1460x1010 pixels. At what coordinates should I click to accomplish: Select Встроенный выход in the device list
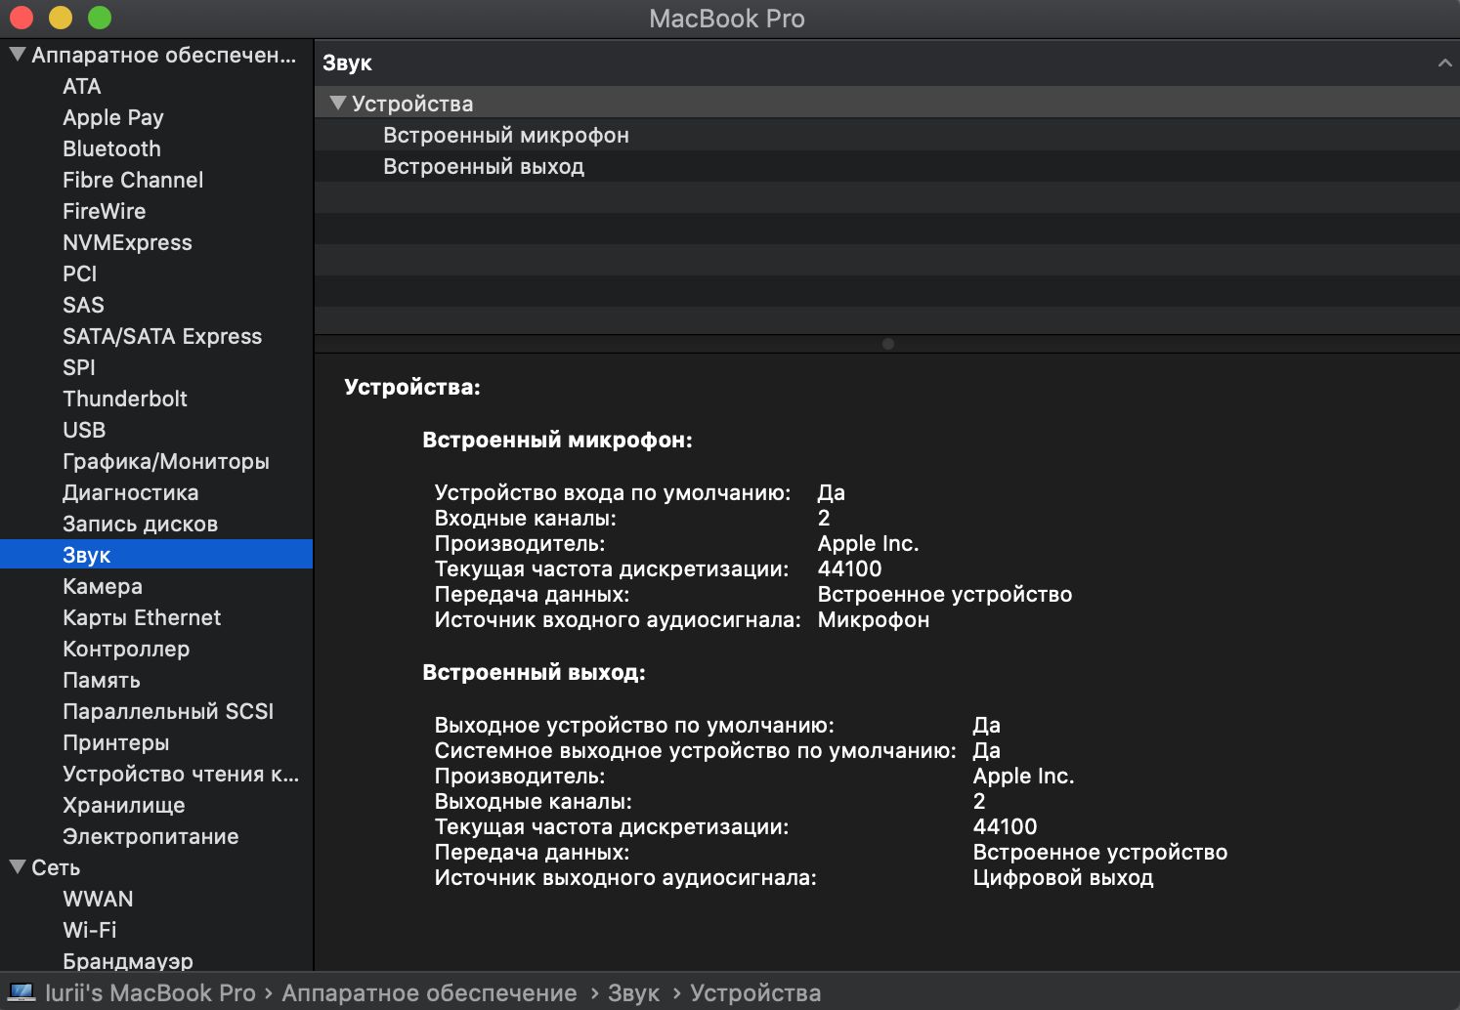click(483, 167)
